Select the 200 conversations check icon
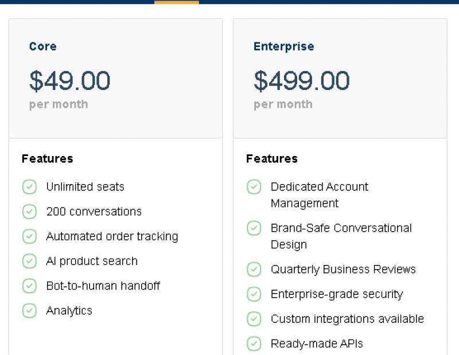The image size is (459, 355). (29, 212)
